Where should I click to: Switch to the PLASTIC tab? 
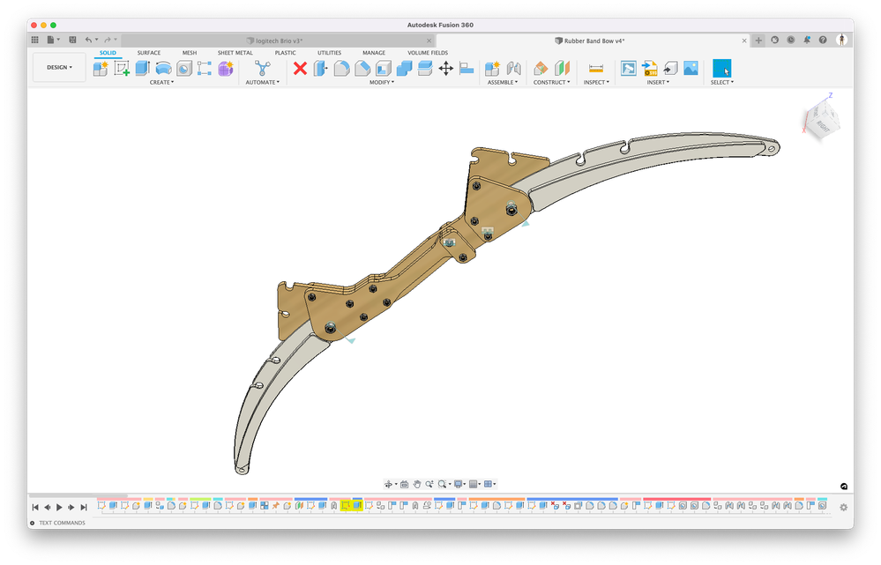286,53
